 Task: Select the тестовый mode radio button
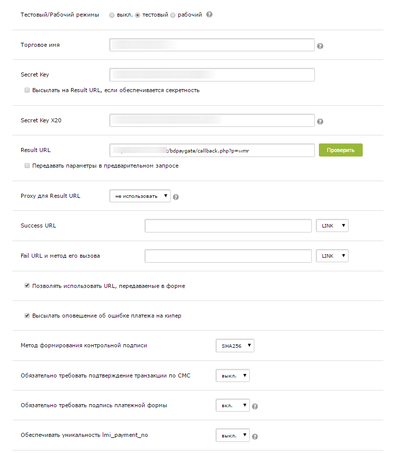(x=138, y=15)
